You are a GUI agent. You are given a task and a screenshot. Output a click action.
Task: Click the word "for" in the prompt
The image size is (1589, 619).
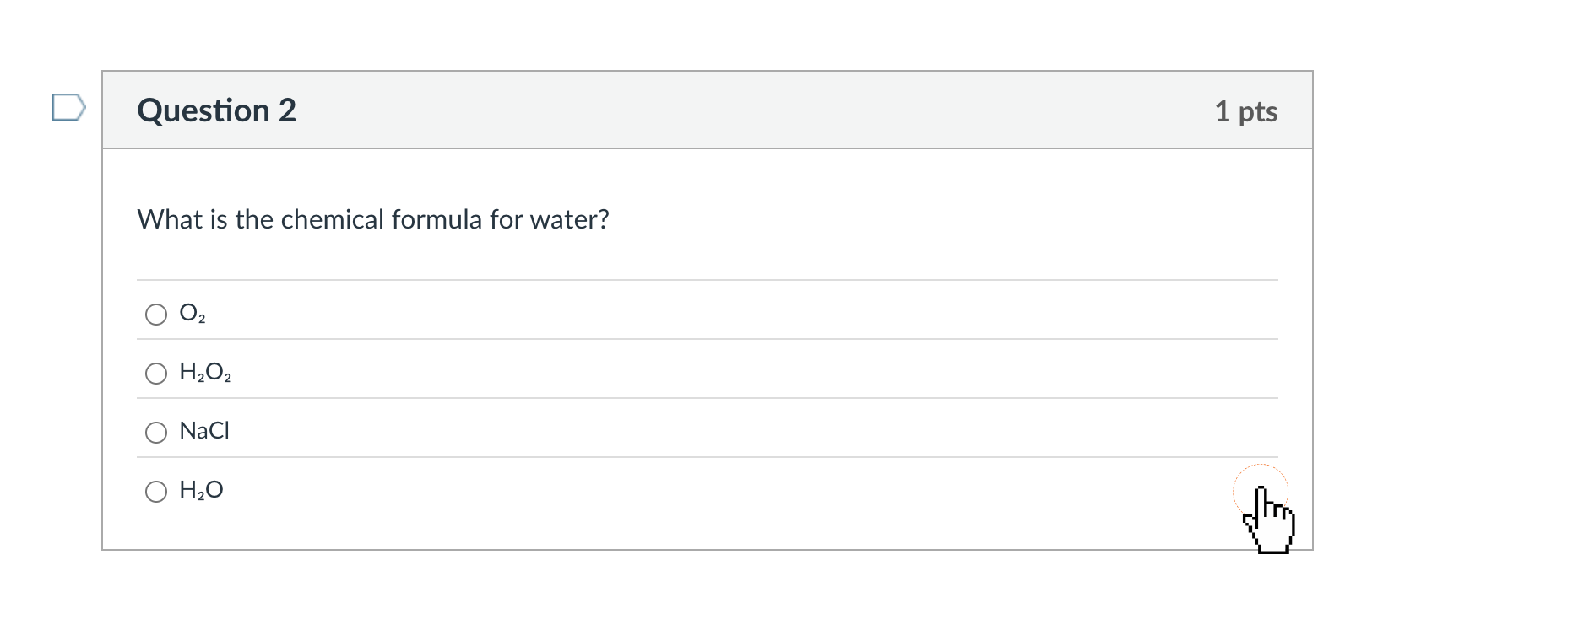[507, 219]
